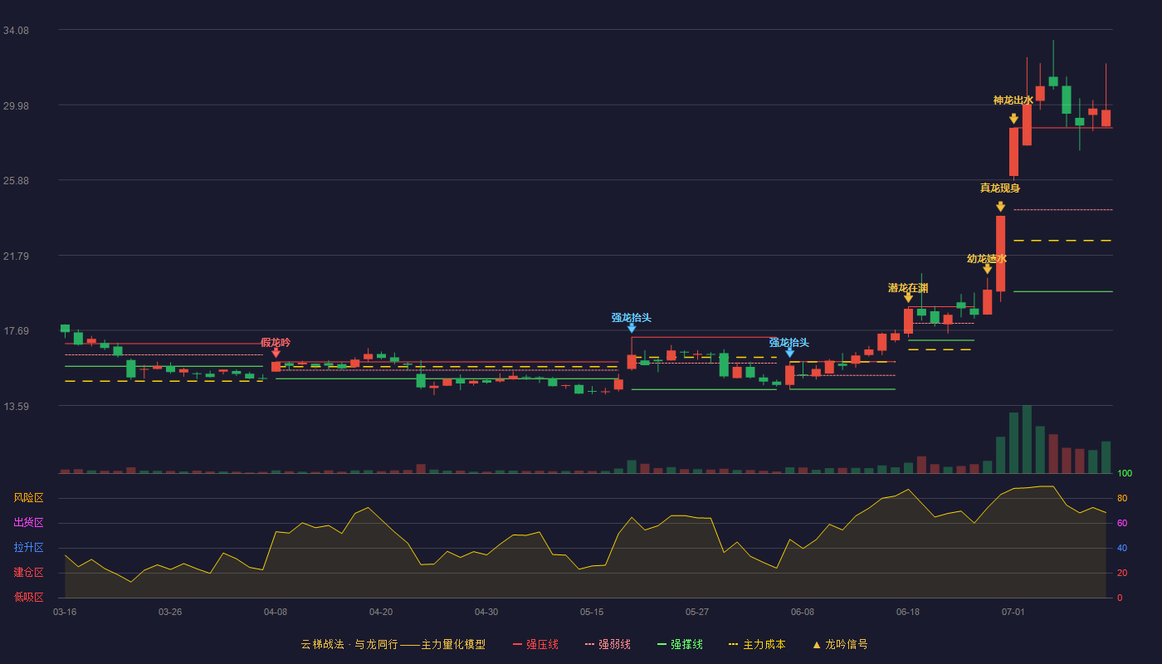1162x664 pixels.
Task: Click the 34.08 price axis label
Action: point(16,31)
